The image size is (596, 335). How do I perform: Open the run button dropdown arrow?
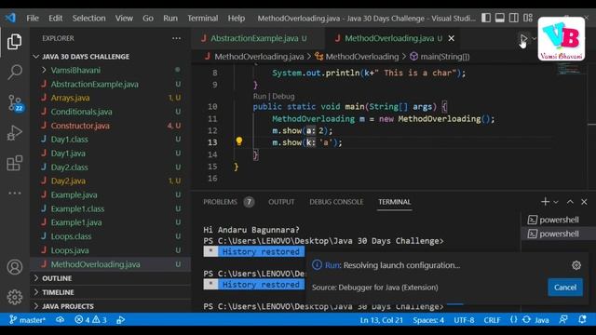click(534, 38)
